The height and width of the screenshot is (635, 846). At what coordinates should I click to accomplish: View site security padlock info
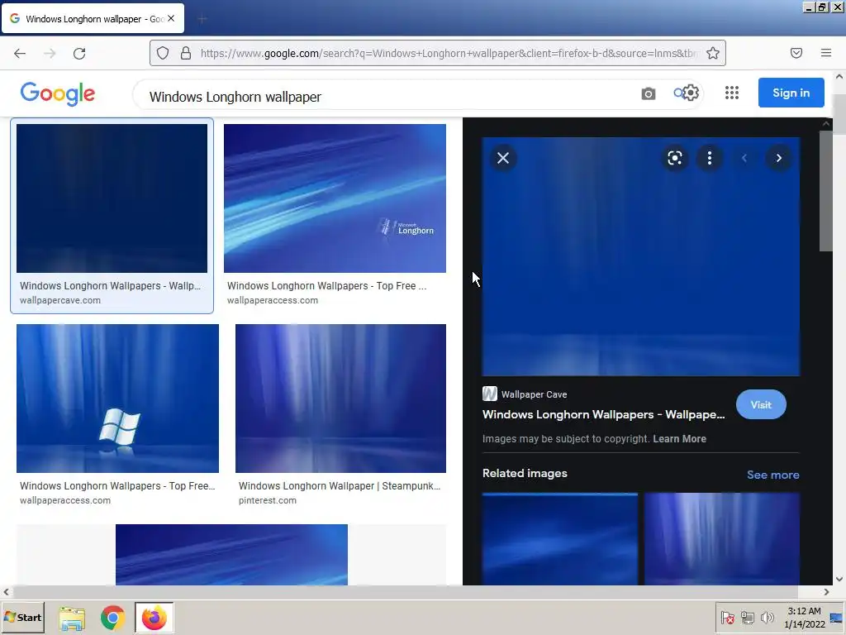click(x=186, y=53)
